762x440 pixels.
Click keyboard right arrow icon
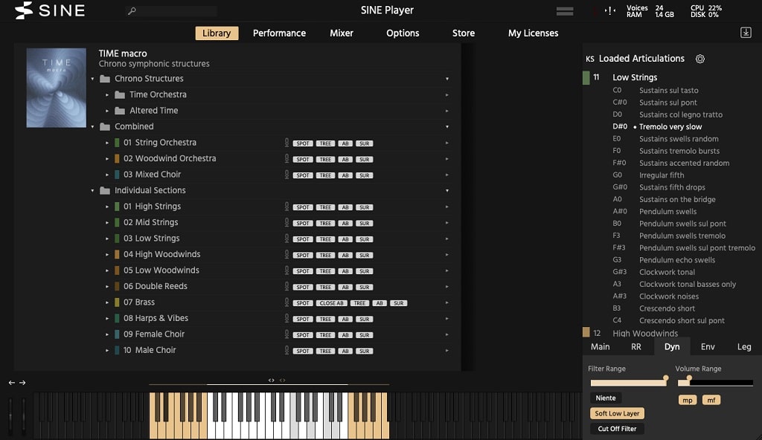pos(22,383)
